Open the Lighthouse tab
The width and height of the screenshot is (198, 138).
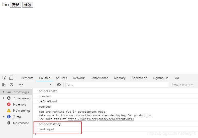point(161,78)
